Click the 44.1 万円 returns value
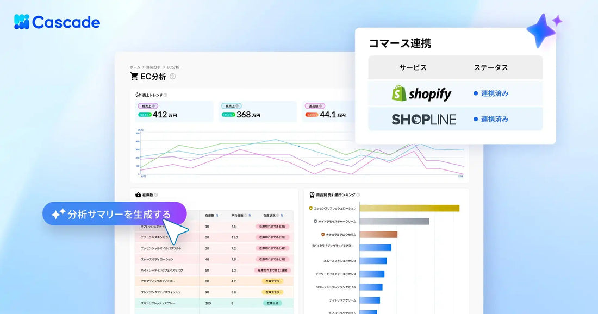The width and height of the screenshot is (598, 314). click(x=333, y=115)
